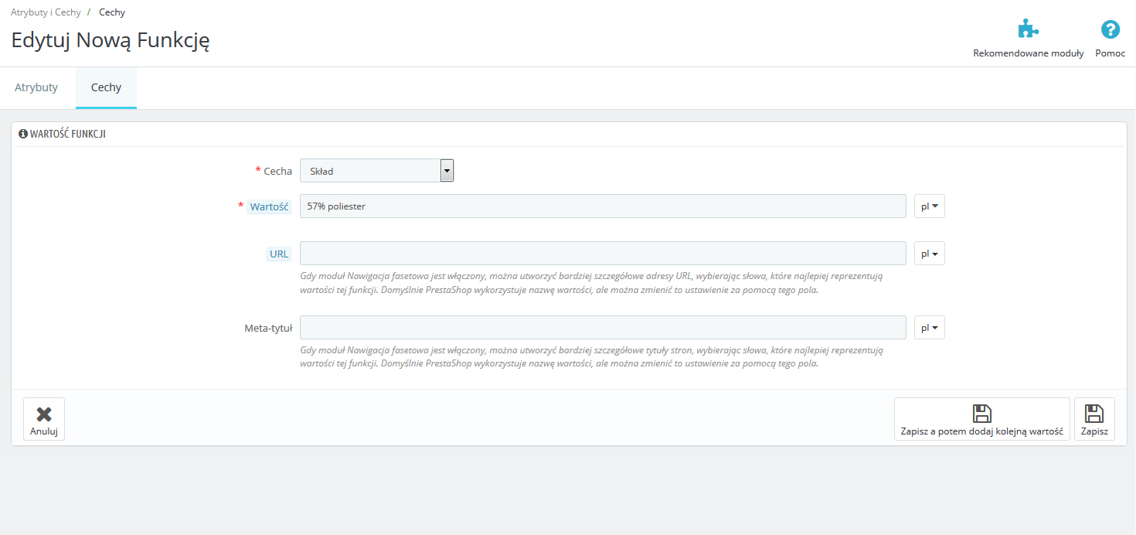Click the Pomoc question mark icon

pos(1110,30)
